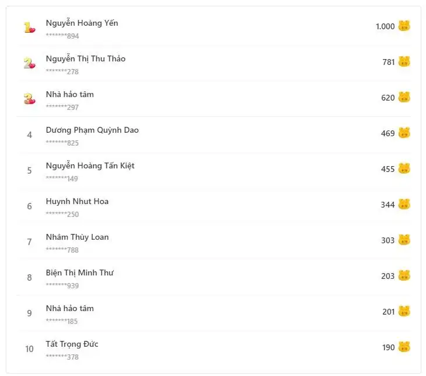Screen dimensions: 426x376
Task: Click the golden pig icon beside 1.000
Action: (404, 26)
